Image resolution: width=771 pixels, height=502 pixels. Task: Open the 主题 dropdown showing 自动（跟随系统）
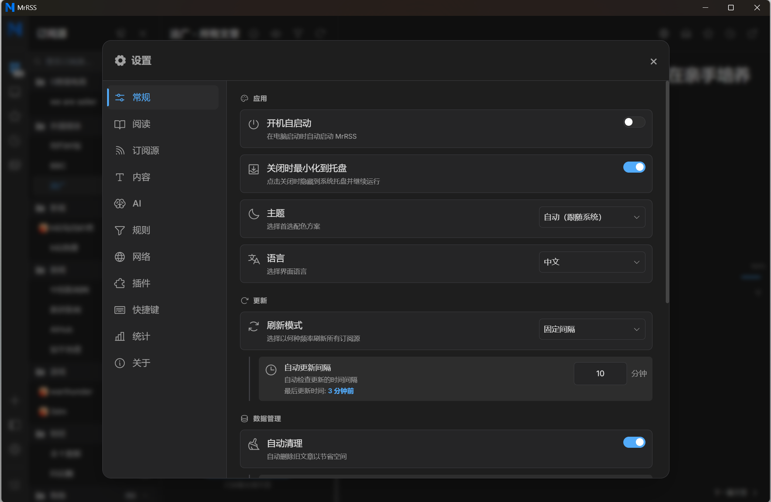[592, 217]
